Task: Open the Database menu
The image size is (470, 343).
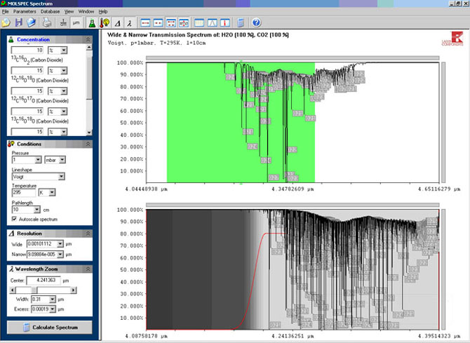Action: tap(50, 12)
